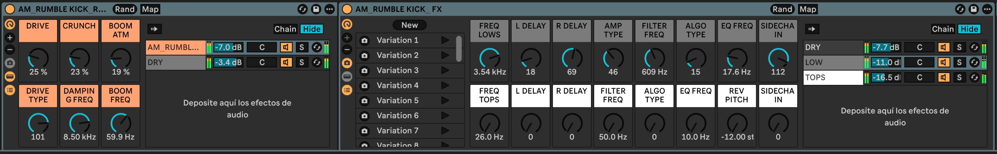This screenshot has width=997, height=154.
Task: Enable Map mode in AM_RUMBLE KICK_FX rack
Action: [808, 9]
